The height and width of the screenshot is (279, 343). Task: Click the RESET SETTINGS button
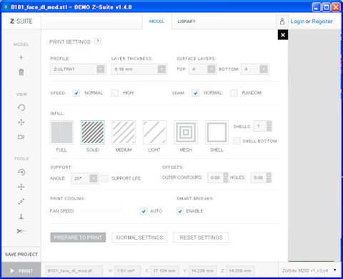click(x=201, y=238)
